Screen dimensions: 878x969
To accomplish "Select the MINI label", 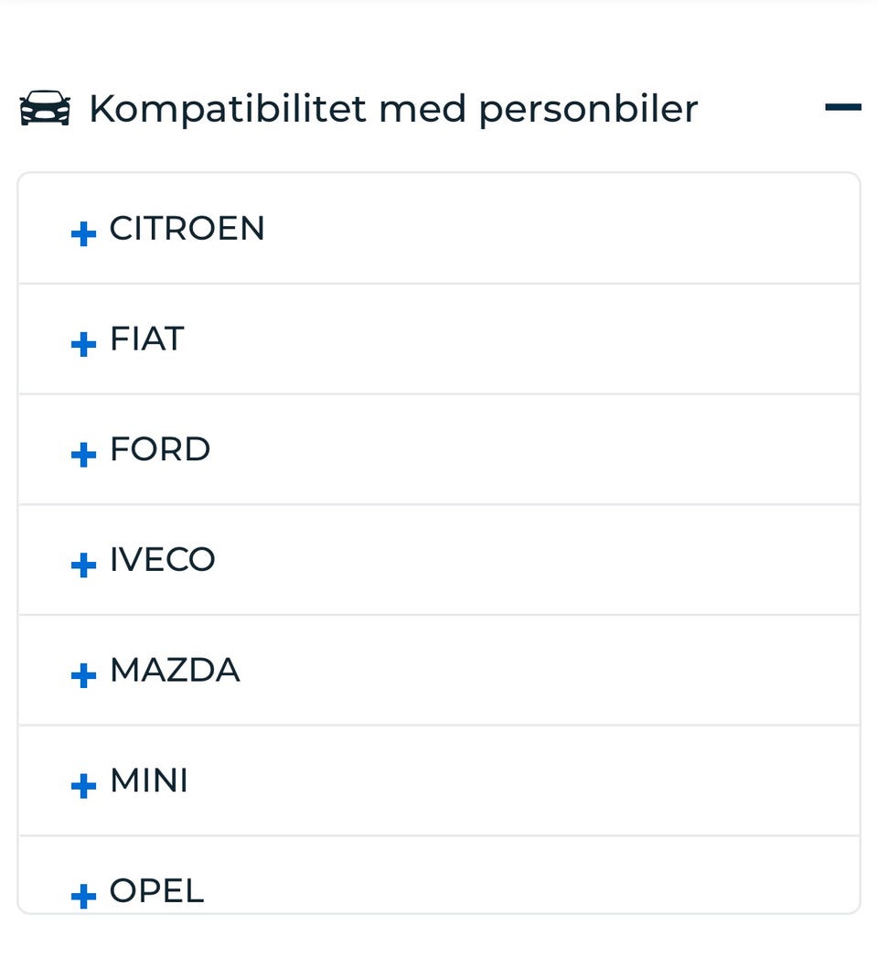I will click(x=149, y=781).
